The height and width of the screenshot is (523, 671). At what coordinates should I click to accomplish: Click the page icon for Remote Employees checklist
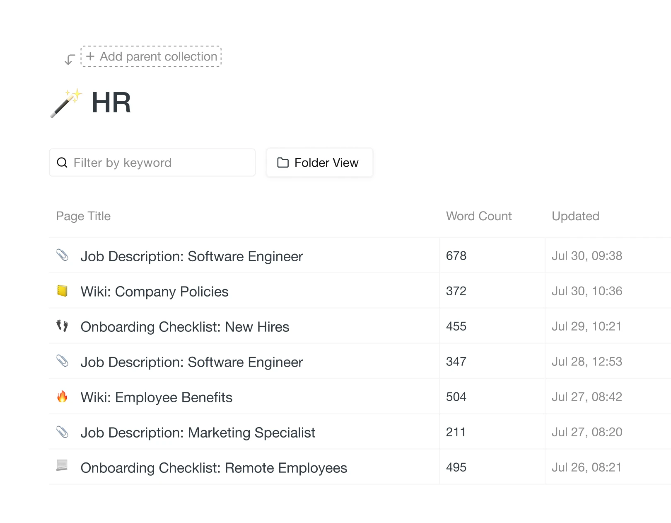[62, 466]
